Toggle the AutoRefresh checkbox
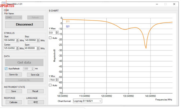The width and height of the screenshot is (181, 109). [6, 69]
